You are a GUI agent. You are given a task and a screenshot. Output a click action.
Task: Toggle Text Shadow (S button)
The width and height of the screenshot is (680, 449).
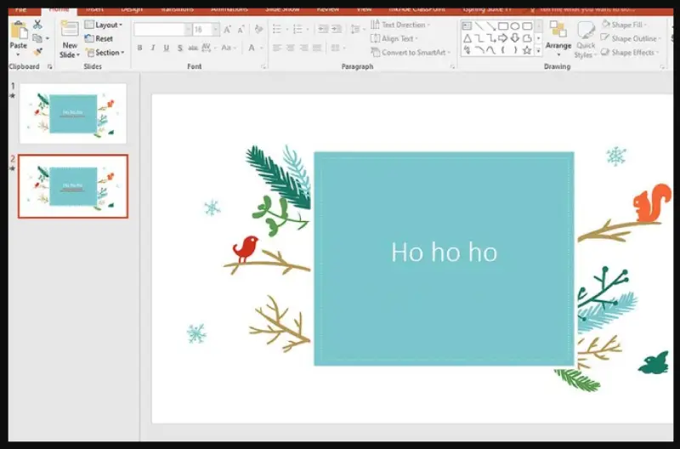(x=179, y=48)
